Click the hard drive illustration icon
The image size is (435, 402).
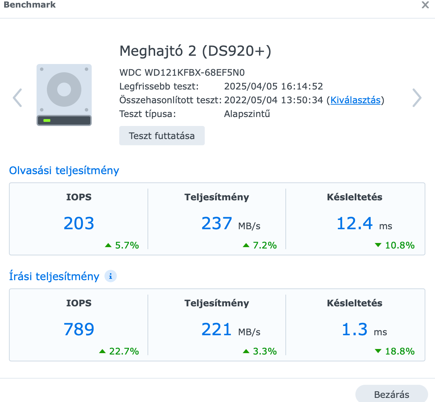tap(64, 95)
